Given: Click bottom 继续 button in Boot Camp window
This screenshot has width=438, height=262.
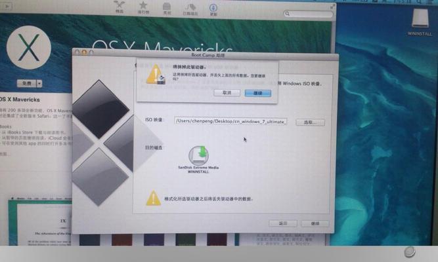Looking at the screenshot, I should coord(315,223).
